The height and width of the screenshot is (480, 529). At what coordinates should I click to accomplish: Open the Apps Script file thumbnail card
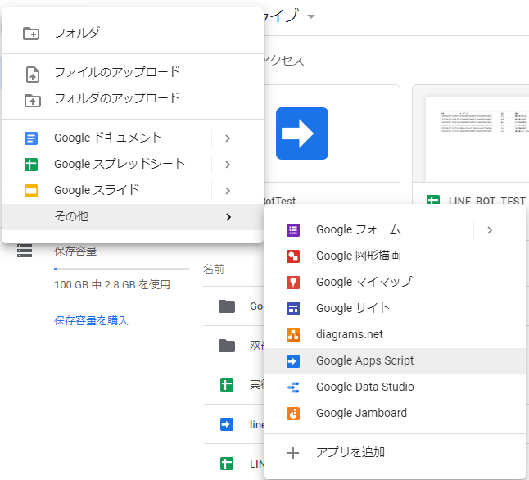[332, 146]
